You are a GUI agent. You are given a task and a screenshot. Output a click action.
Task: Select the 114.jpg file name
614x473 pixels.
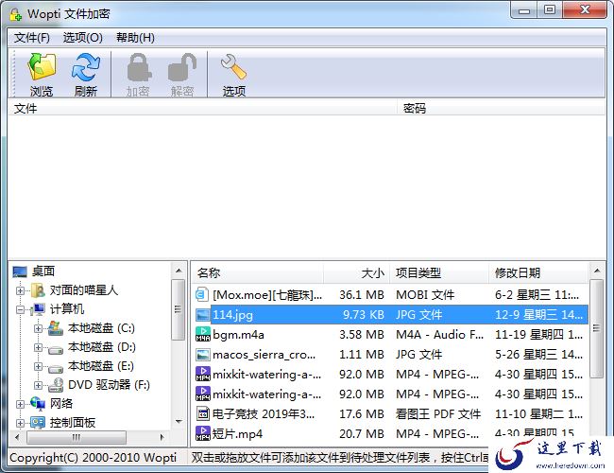coord(232,315)
